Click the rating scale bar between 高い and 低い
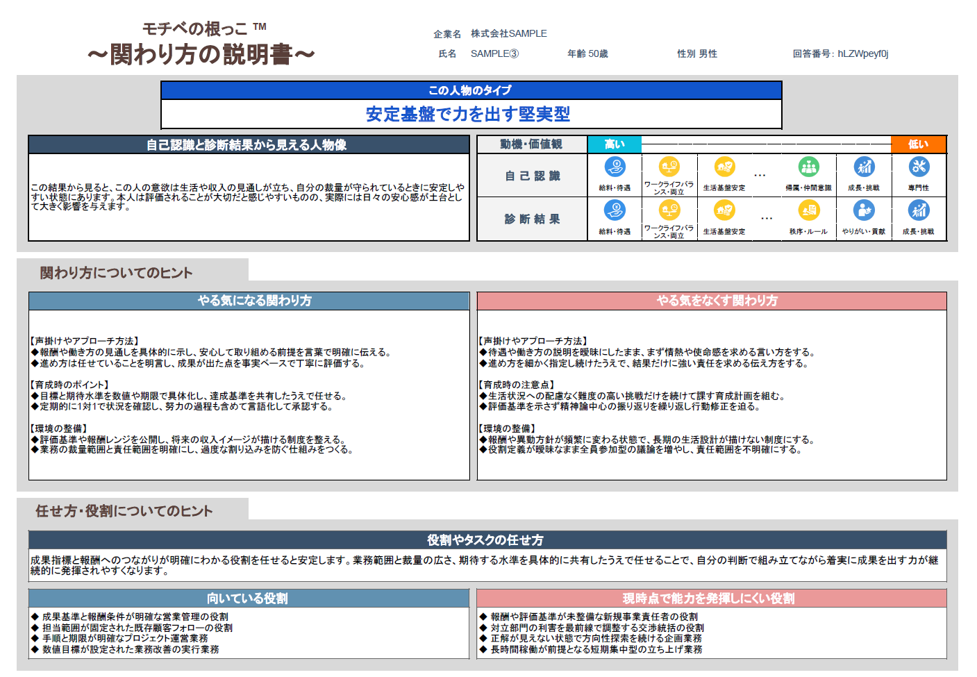Screen dimensions: 977x677 (764, 144)
